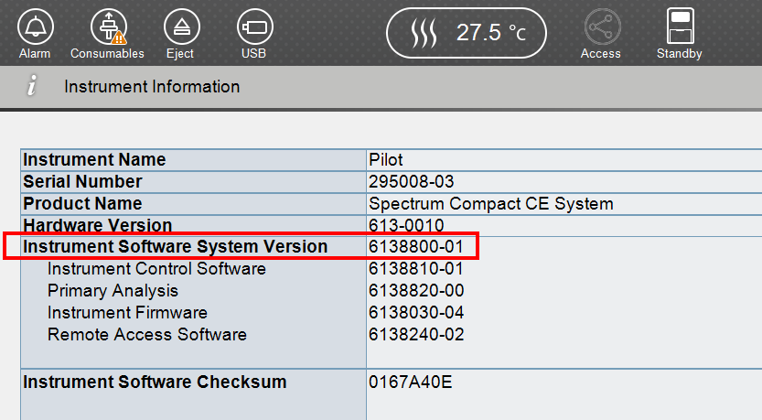Select the Serial Number value 295008-03
This screenshot has width=762, height=420.
point(411,181)
